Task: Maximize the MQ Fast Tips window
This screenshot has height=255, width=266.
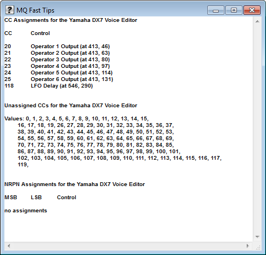Action: tap(234, 10)
